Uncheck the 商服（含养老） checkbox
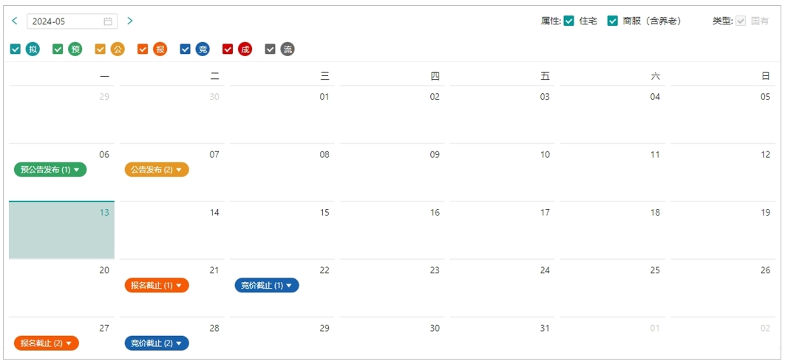The image size is (785, 364). [x=612, y=21]
